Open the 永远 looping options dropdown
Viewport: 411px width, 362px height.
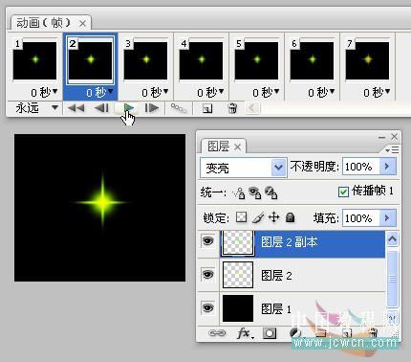(54, 108)
